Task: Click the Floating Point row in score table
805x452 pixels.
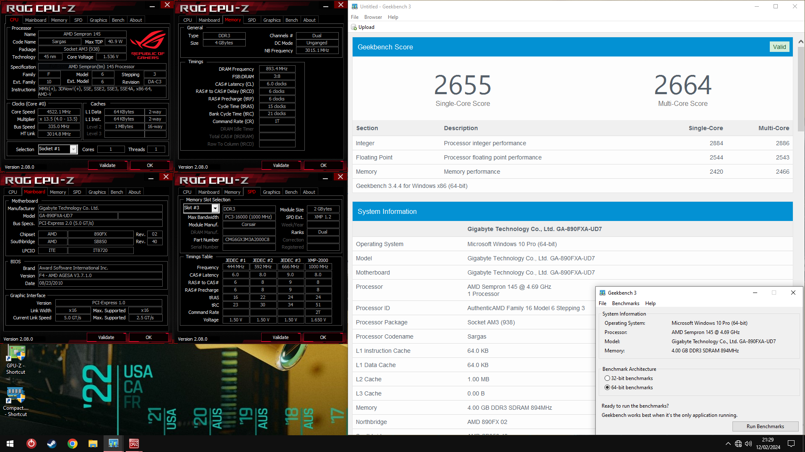Action: pos(572,157)
